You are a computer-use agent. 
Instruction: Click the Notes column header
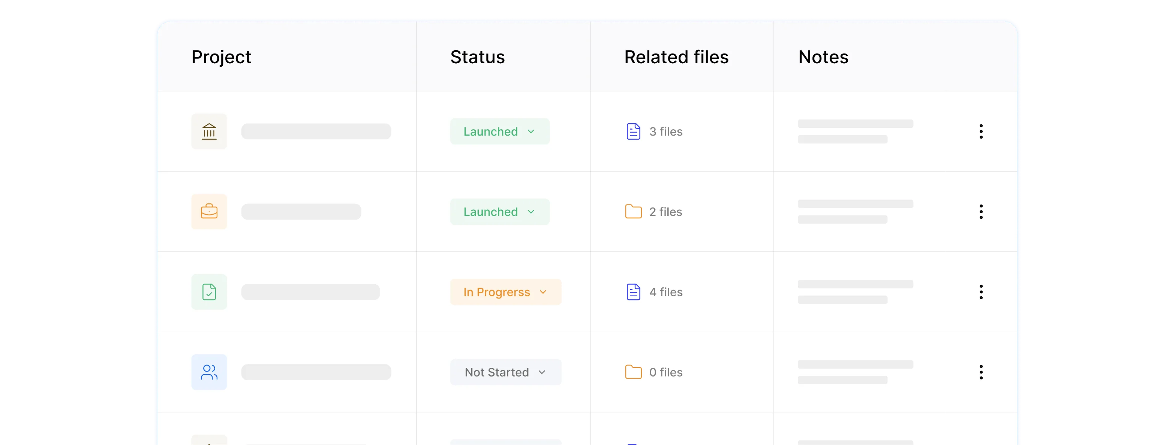coord(823,57)
